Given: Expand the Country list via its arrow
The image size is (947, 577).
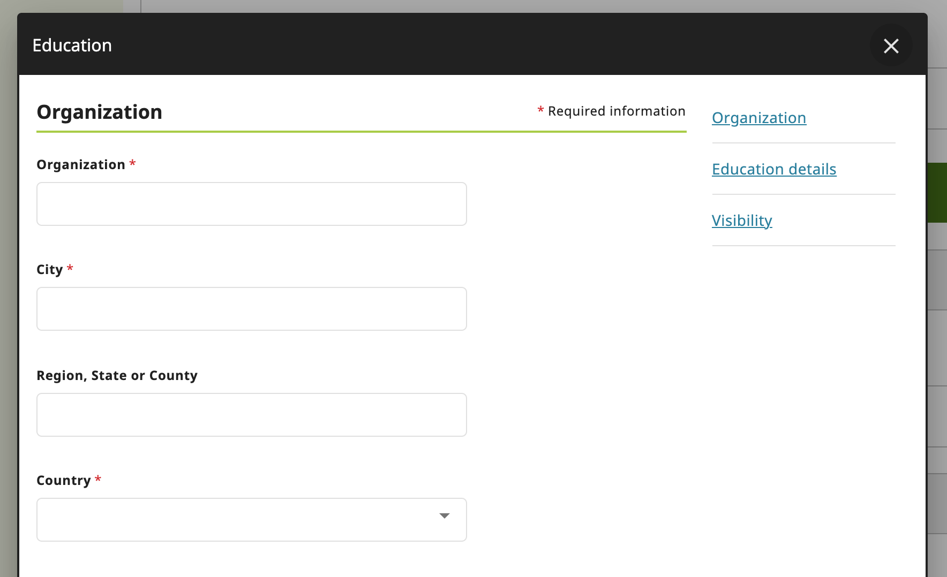Looking at the screenshot, I should pos(444,516).
